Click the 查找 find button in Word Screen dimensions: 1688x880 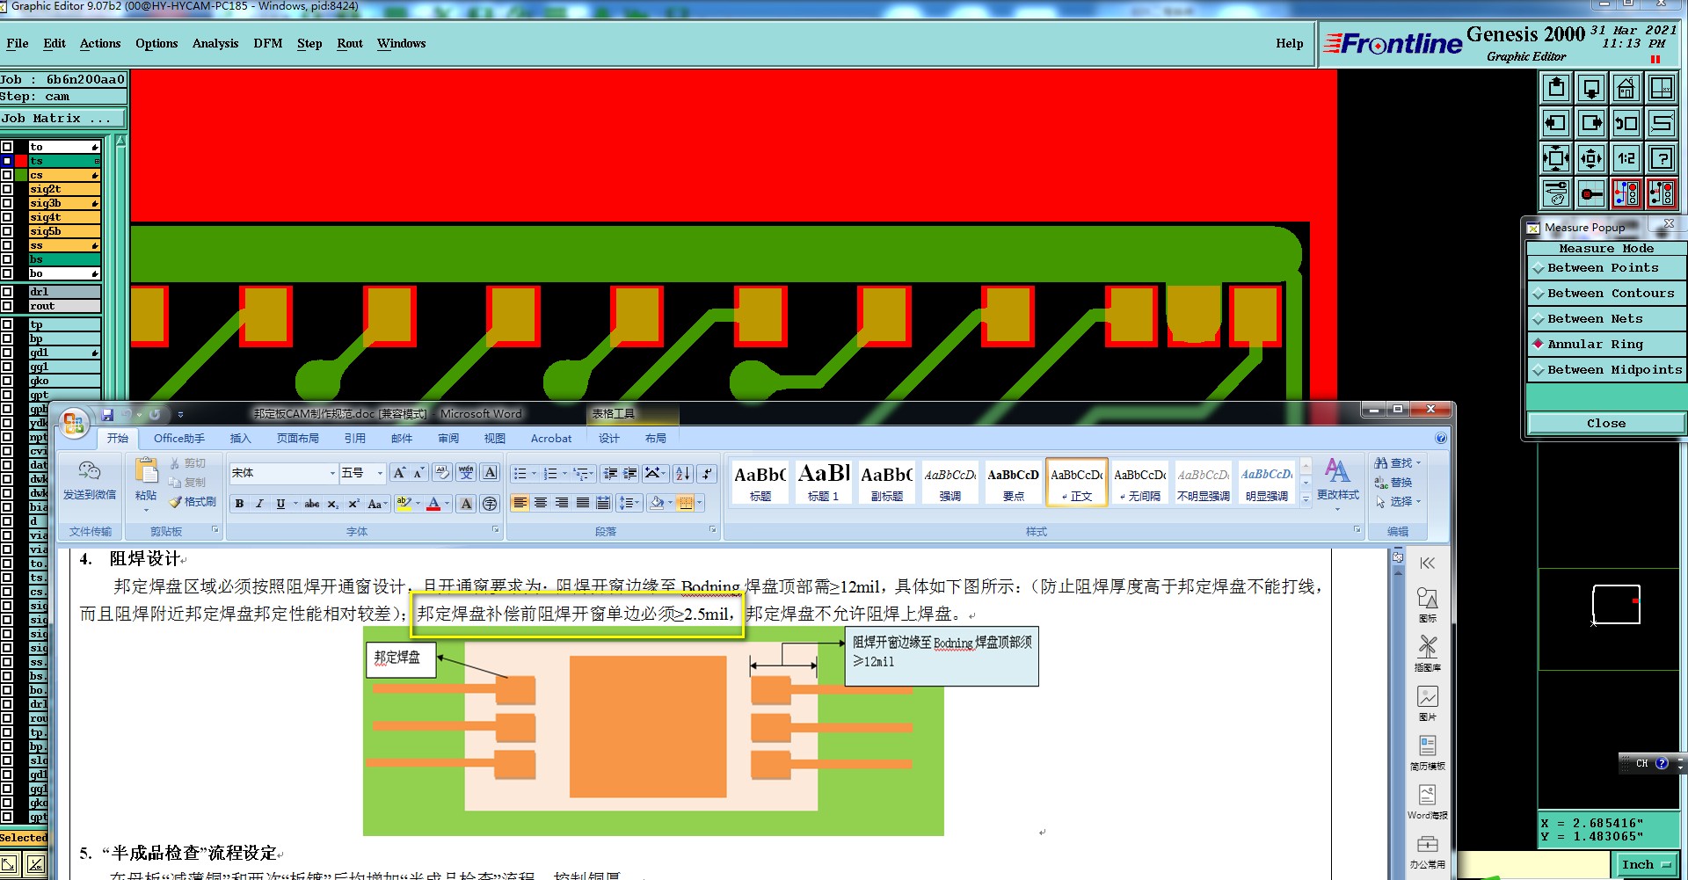(x=1398, y=462)
